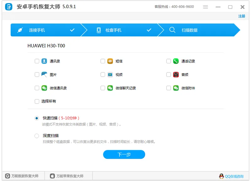Open the 注册 register link
This screenshot has width=251, height=181.
pos(242,16)
